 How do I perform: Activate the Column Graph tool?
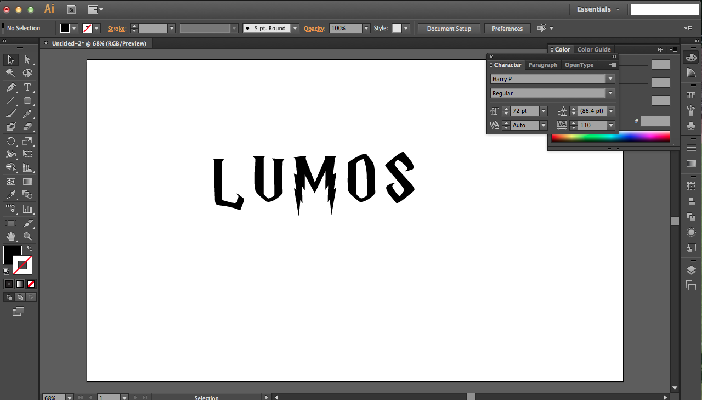coord(27,209)
